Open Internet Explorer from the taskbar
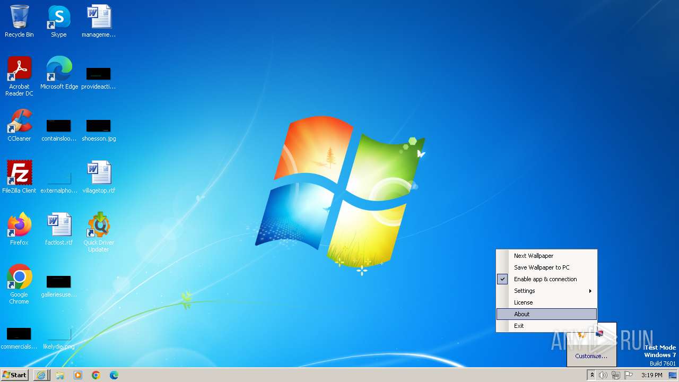679x382 pixels. [x=41, y=375]
